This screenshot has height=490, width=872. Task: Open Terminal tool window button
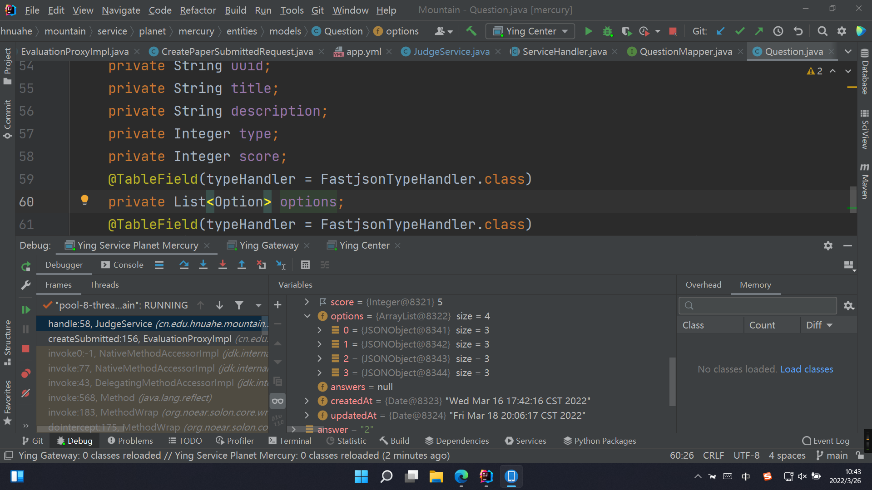290,441
